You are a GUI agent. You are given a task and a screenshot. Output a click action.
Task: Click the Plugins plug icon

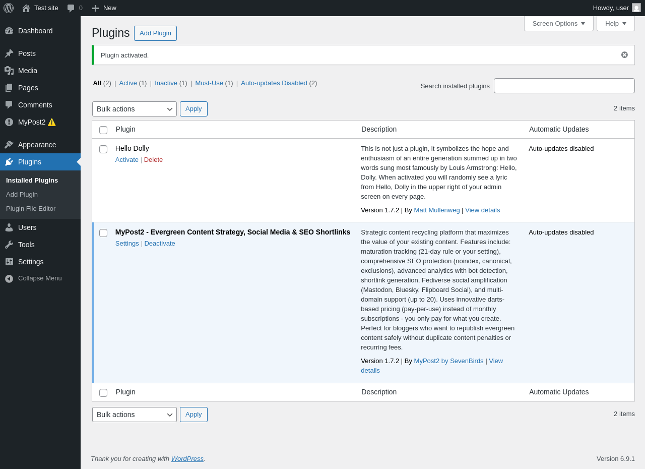pyautogui.click(x=9, y=162)
